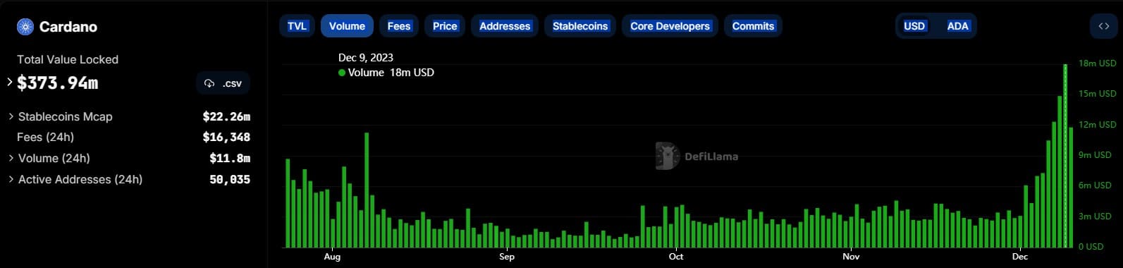Click the 15m USD y-axis label
This screenshot has height=268, width=1123.
point(1098,94)
